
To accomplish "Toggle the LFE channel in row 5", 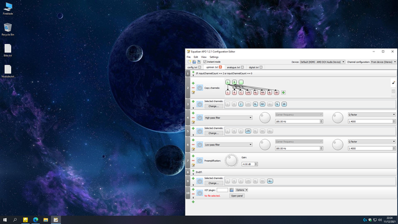I will click(x=248, y=131).
